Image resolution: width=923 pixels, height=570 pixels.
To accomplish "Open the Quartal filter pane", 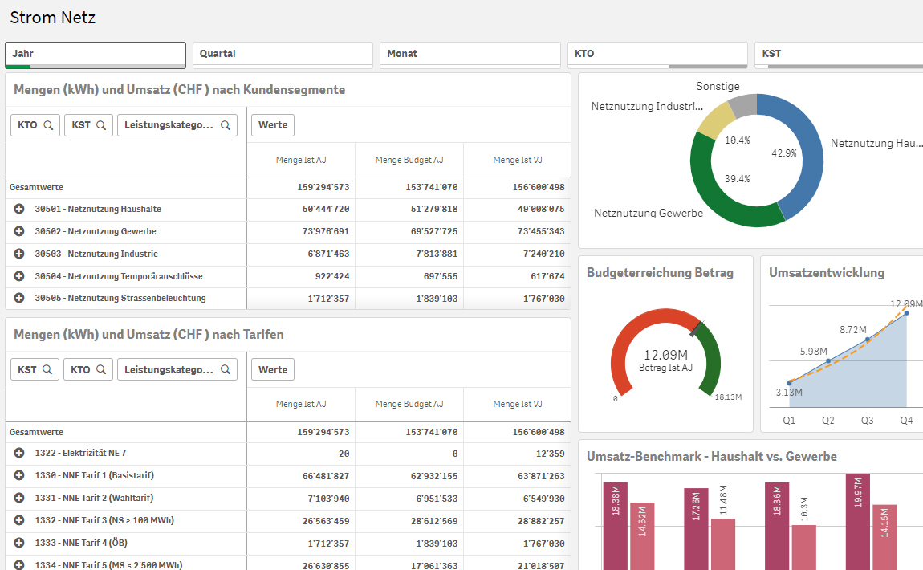I will pos(283,55).
